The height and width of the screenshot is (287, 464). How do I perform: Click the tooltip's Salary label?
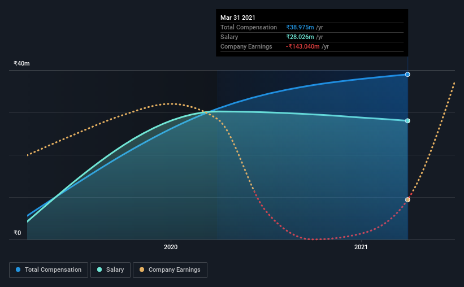click(229, 37)
